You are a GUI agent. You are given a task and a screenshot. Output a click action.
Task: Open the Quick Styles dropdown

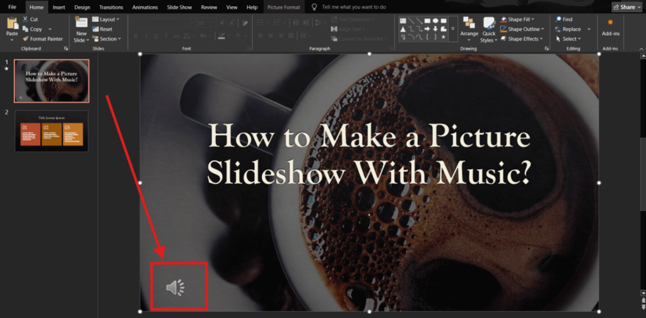[x=489, y=30]
